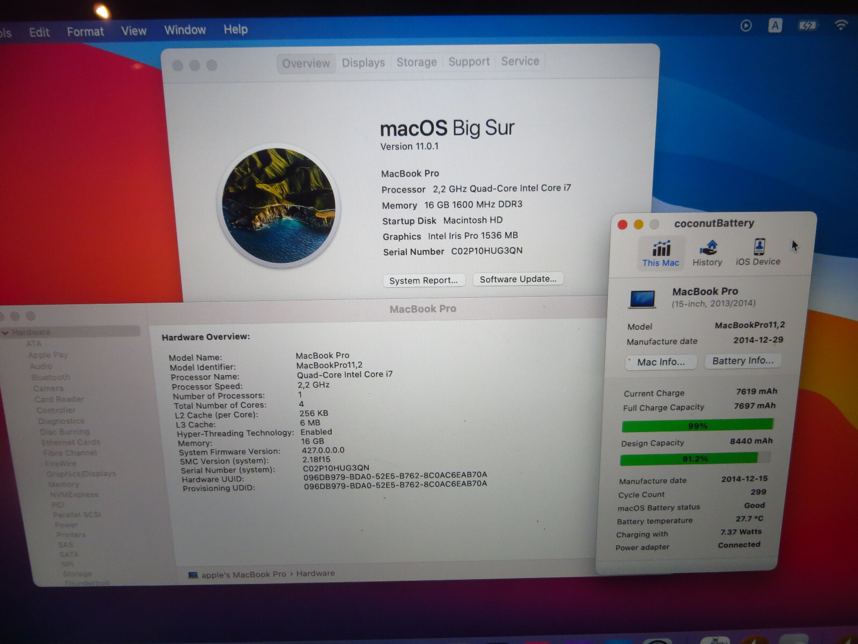Select Power in sidebar
Image resolution: width=858 pixels, height=644 pixels.
tap(66, 525)
